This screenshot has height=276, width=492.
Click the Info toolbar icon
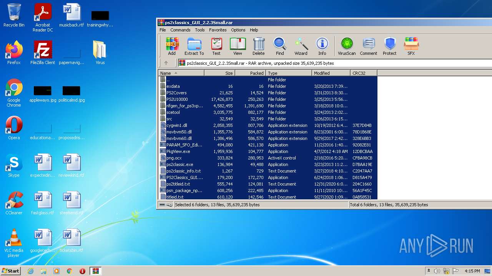coord(322,46)
